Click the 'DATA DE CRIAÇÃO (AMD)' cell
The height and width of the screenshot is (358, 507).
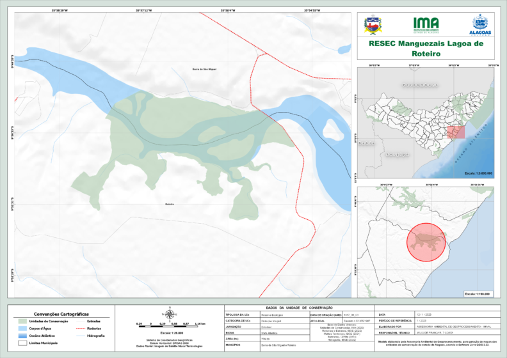326,315
